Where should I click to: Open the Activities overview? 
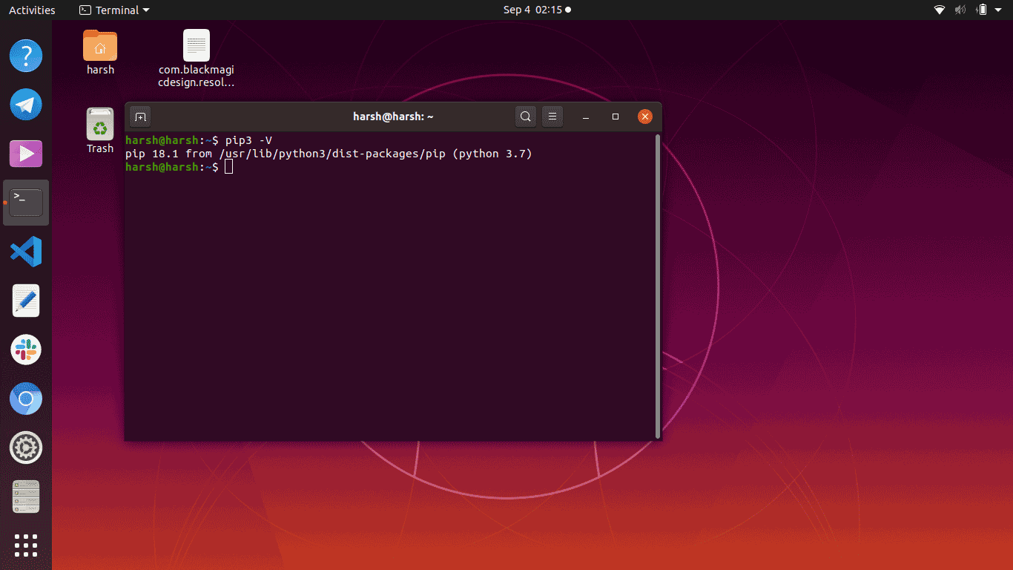tap(32, 10)
